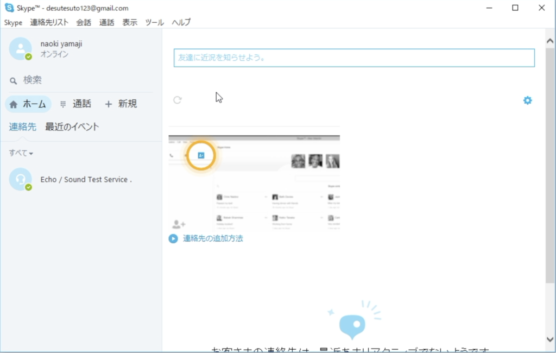Screen dimensions: 556x353
Task: Click the dial pad grid icon
Action: (x=63, y=104)
